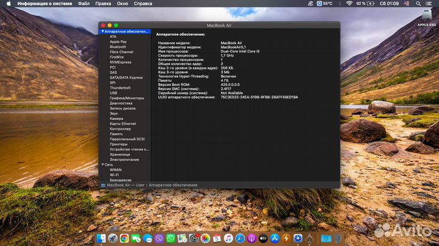Select WWAN under Сеть

point(116,170)
